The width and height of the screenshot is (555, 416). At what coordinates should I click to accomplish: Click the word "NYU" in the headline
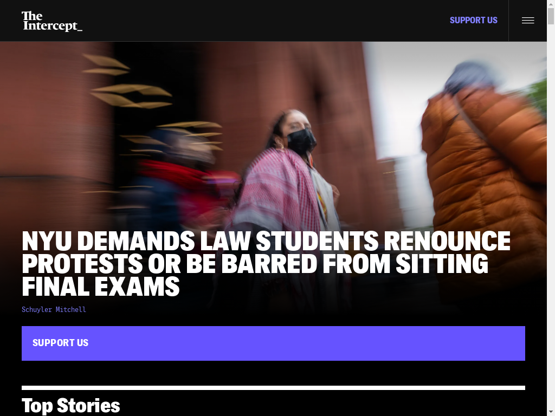click(x=47, y=241)
